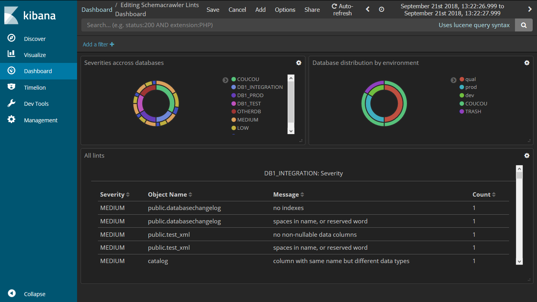Click 'column with same name' message cell

click(341, 261)
